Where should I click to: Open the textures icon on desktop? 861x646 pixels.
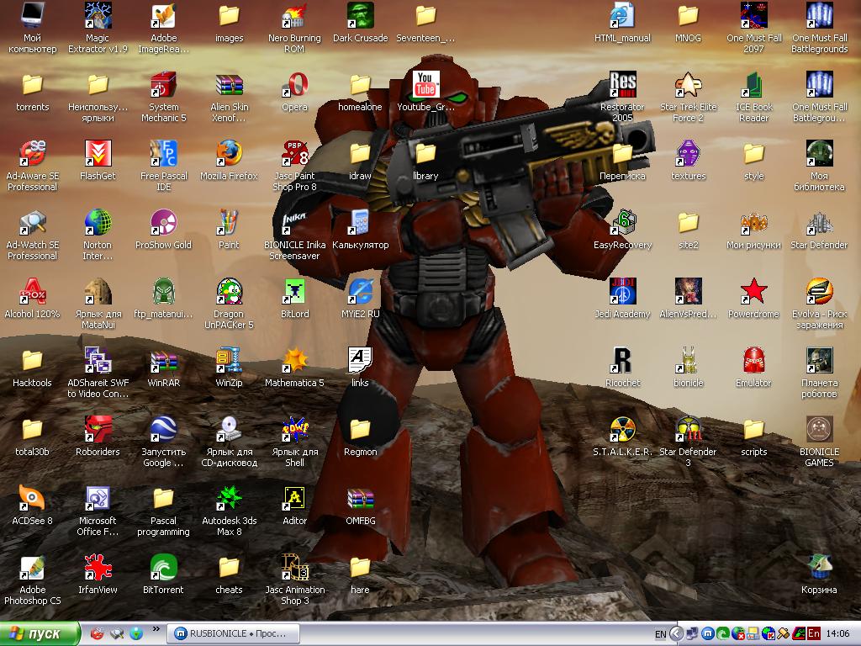tap(688, 153)
